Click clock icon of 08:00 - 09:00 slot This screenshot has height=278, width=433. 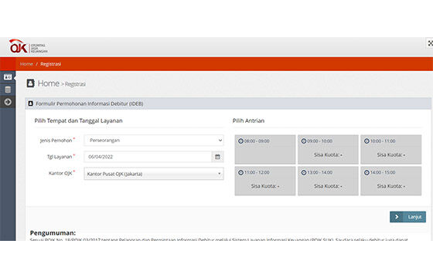point(240,141)
